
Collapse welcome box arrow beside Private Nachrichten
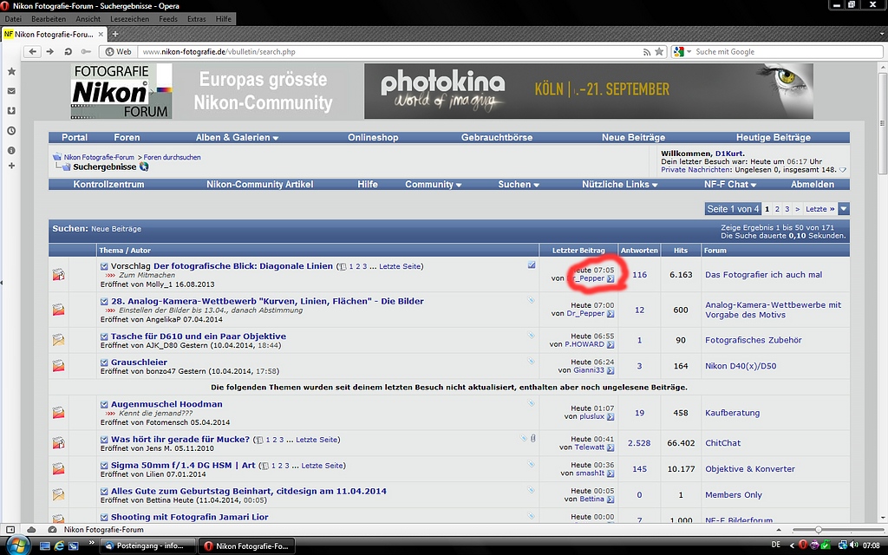tap(843, 170)
